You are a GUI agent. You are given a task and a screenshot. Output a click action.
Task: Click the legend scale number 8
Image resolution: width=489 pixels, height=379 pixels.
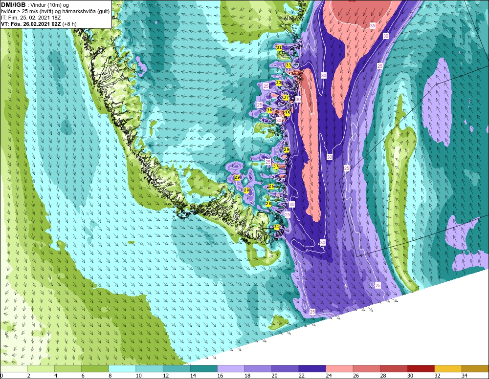[110, 376]
